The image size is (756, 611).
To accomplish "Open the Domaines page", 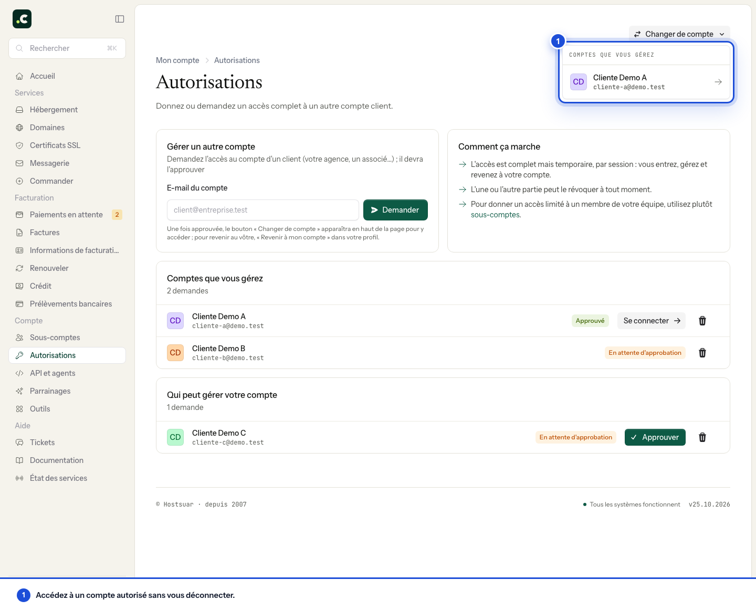I will point(67,128).
